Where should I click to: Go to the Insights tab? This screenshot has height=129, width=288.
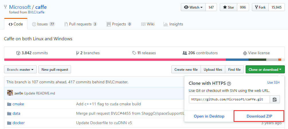(173, 24)
